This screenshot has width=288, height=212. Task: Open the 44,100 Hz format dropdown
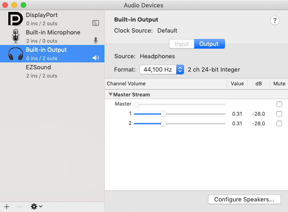point(162,70)
